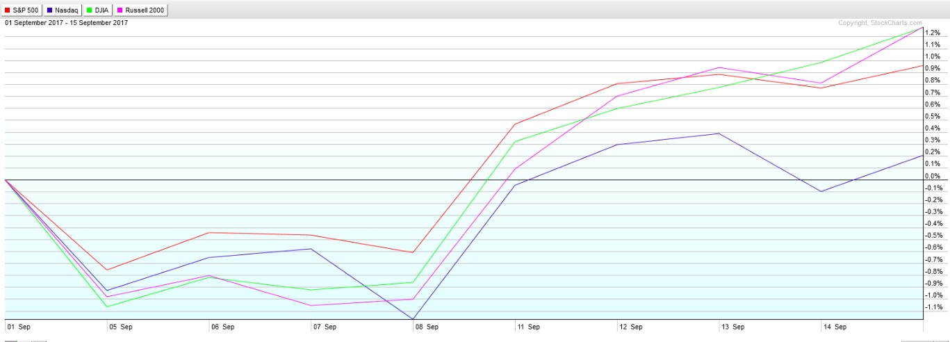Viewport: 950px width, 342px height.
Task: Click the '-1.1%' scale value
Action: 934,307
